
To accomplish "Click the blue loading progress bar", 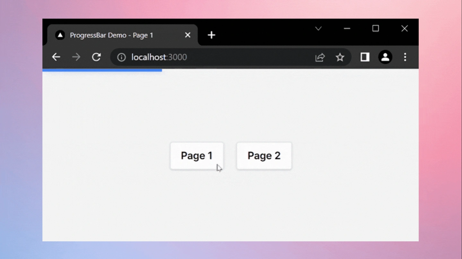I will pos(102,70).
